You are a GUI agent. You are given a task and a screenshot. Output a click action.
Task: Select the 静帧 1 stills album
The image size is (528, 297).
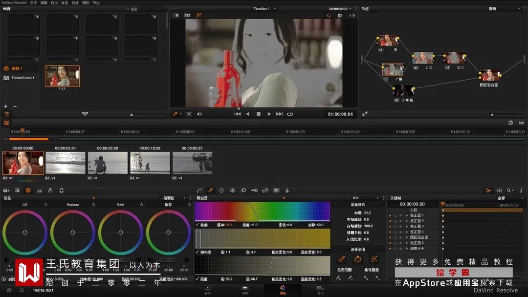[17, 68]
